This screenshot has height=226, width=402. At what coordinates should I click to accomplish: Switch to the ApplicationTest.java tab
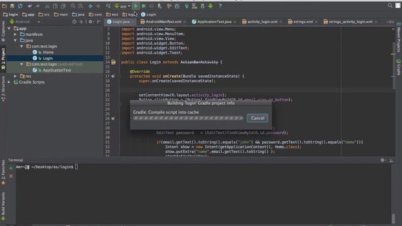coord(214,22)
